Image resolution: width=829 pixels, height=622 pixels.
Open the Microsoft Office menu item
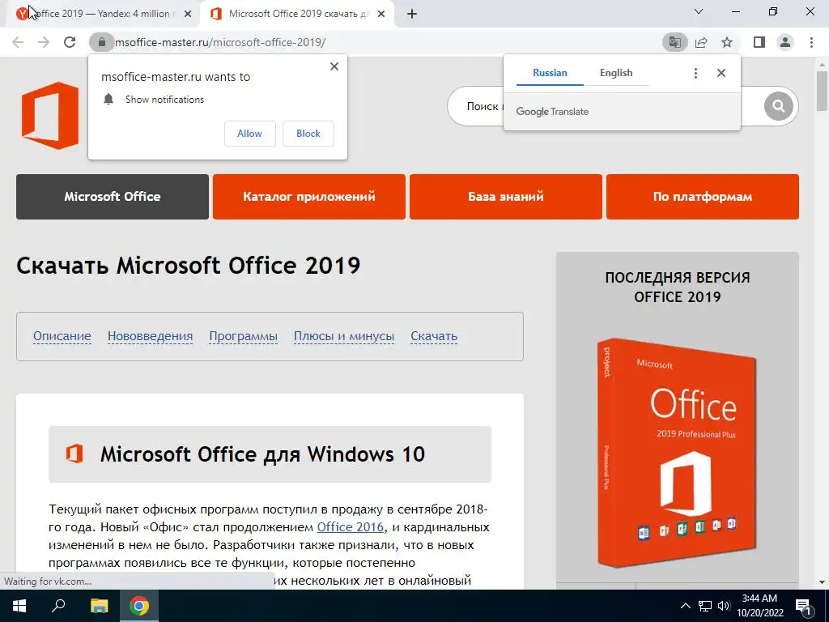point(112,197)
